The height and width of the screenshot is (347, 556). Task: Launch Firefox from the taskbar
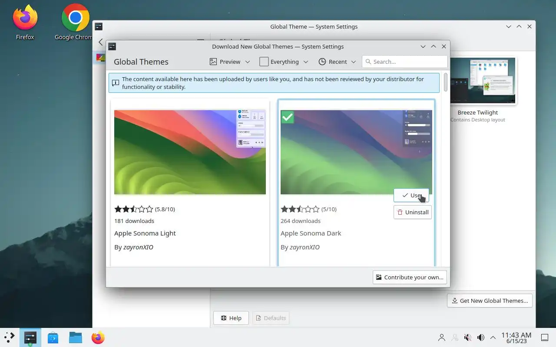tap(98, 337)
